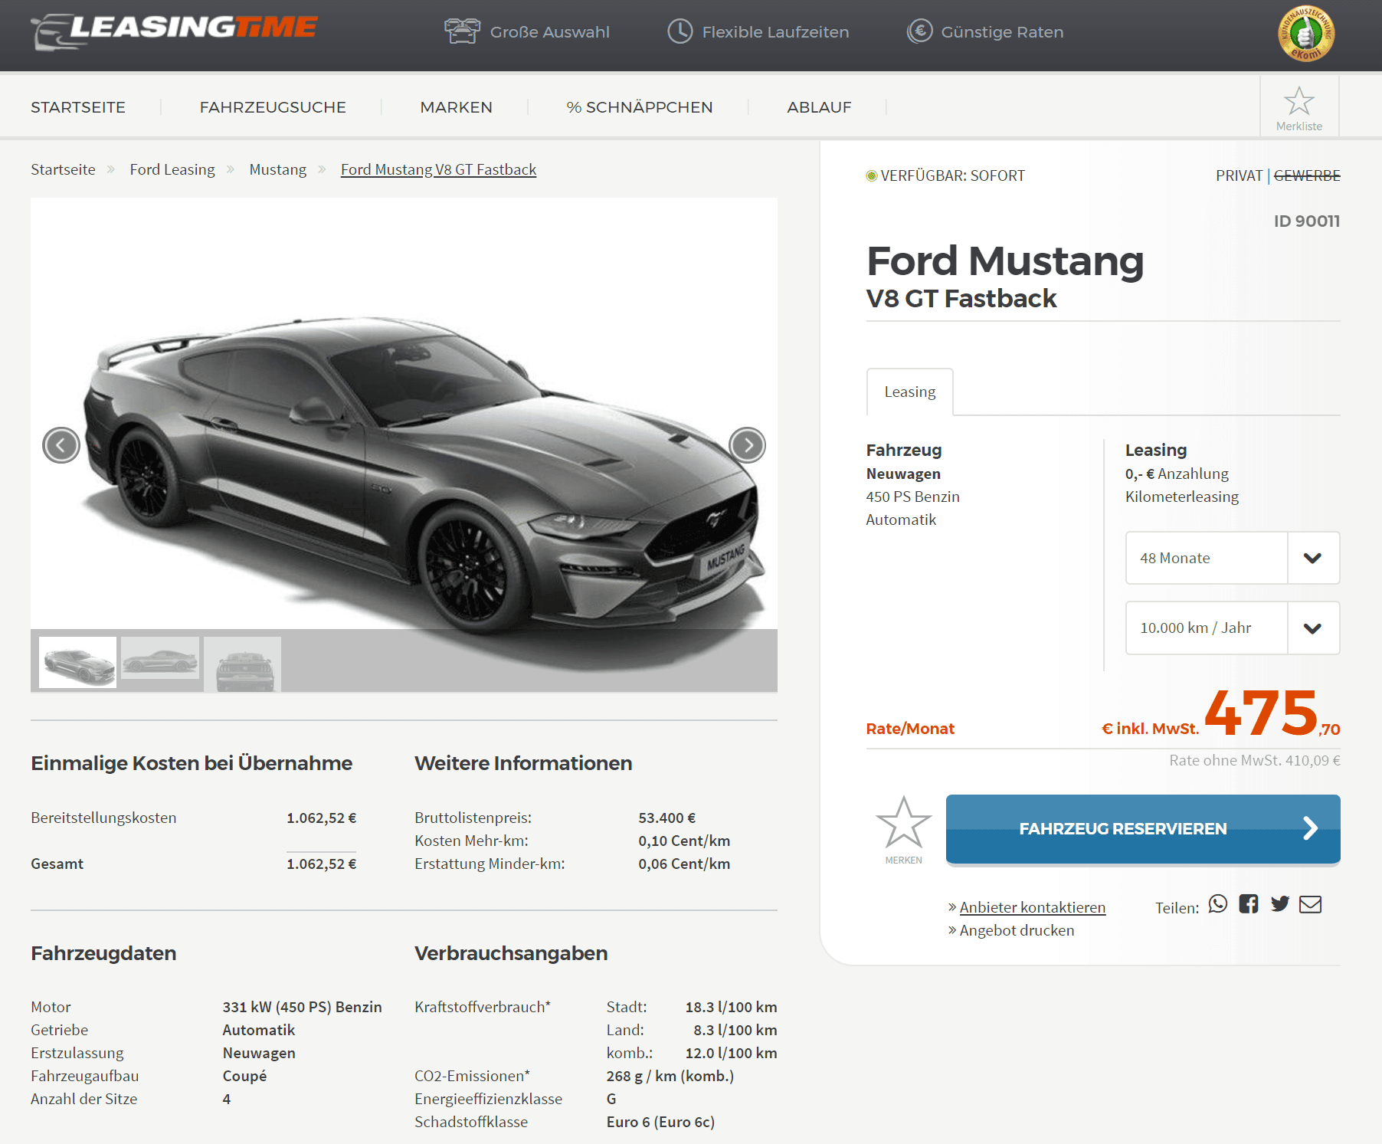Click the VERFÜGBAR: SOFORT status text
Viewport: 1382px width, 1144px height.
pyautogui.click(x=952, y=175)
